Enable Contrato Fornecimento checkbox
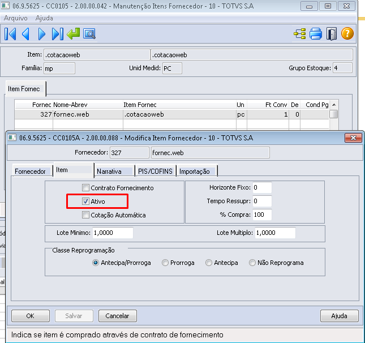Screen dimensions: 365x343 (x=85, y=187)
